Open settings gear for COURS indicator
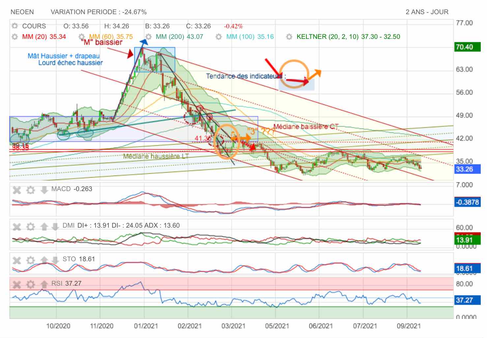This screenshot has height=338, width=487. tap(14, 26)
